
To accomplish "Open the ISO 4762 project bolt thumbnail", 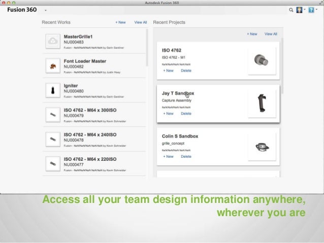I will click(262, 60).
